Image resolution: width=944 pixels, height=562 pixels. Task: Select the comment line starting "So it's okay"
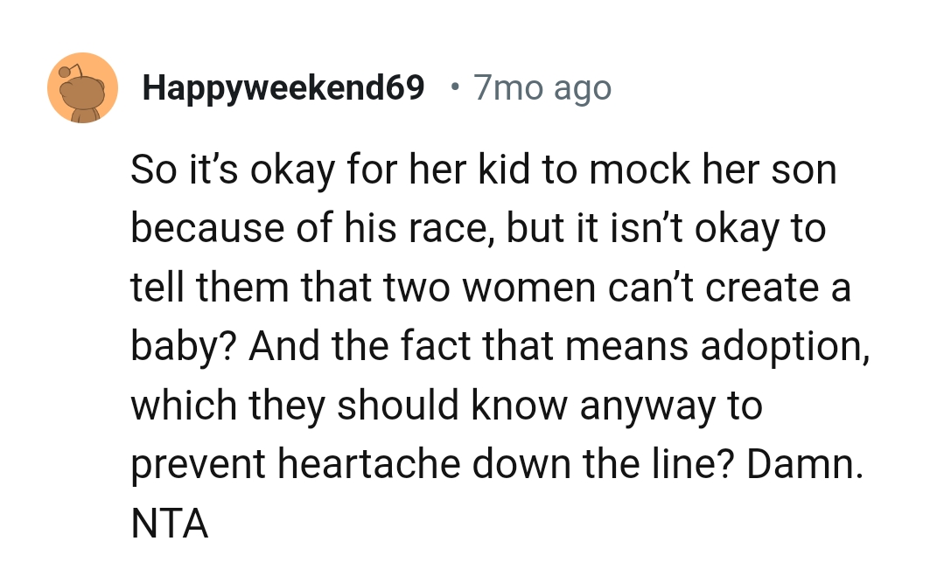click(x=483, y=170)
